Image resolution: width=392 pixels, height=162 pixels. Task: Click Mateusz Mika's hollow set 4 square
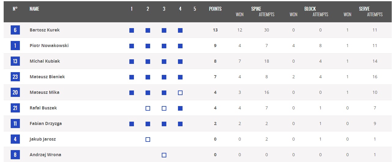click(180, 93)
